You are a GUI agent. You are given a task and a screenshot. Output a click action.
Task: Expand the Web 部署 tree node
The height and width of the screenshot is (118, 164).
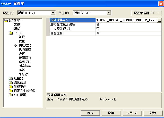coord(20,95)
